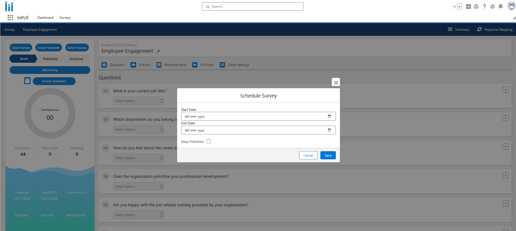
Task: Open the Welcome Note tab
Action: (171, 65)
